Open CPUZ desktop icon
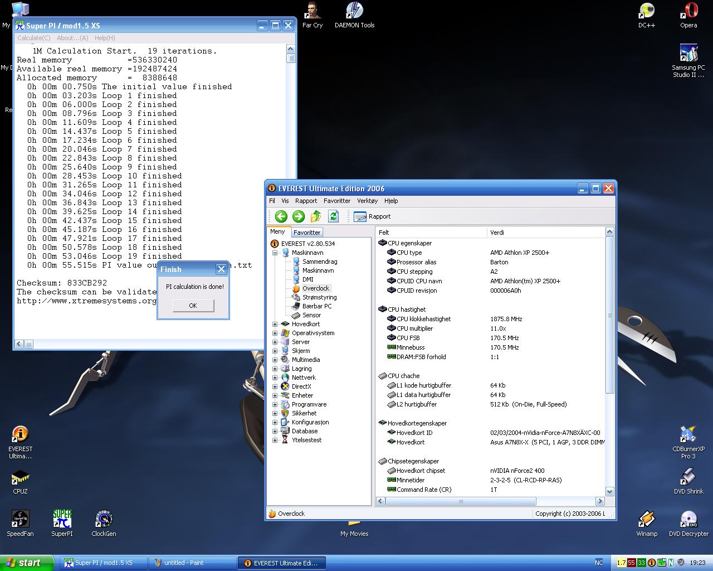 [x=20, y=482]
